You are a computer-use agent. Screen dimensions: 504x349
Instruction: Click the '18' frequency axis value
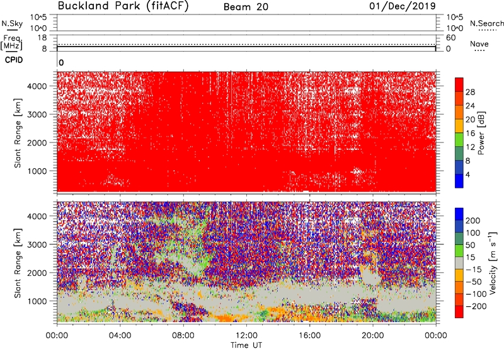pyautogui.click(x=42, y=38)
